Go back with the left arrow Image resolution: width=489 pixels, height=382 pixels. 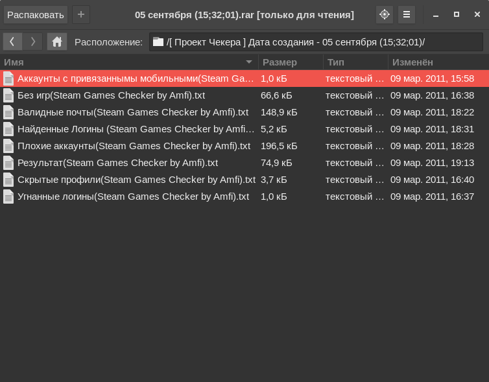(x=12, y=42)
